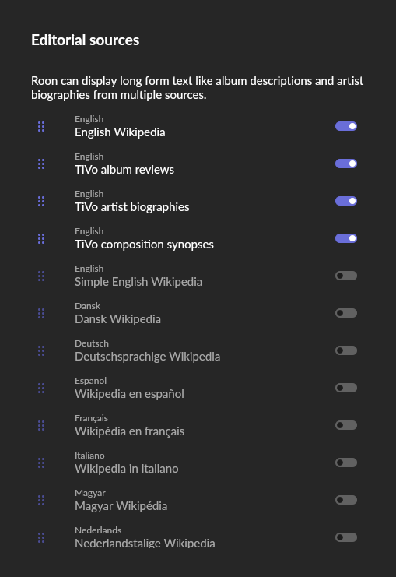Viewport: 396px width, 577px height.
Task: Click the drag handle for Wikipédia en français
Action: [41, 426]
